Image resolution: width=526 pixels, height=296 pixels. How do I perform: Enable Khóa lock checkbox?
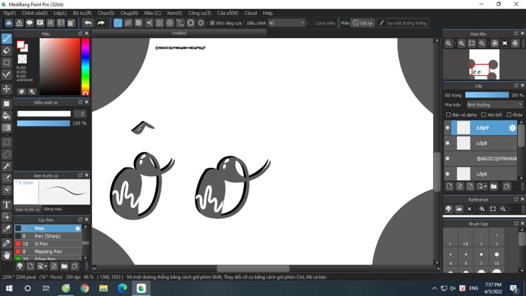pyautogui.click(x=509, y=115)
